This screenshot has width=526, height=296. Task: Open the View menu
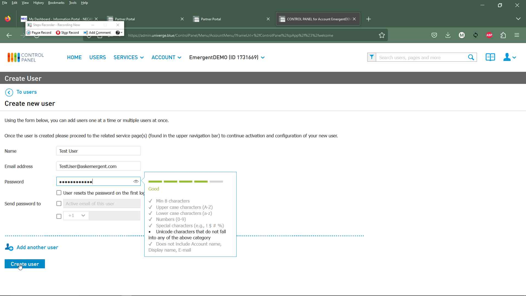25,3
